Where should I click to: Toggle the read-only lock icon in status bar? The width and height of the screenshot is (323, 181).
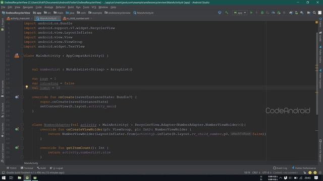coord(305,172)
